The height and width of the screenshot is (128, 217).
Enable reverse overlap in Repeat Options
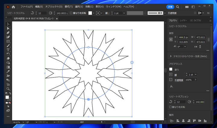click(x=170, y=107)
